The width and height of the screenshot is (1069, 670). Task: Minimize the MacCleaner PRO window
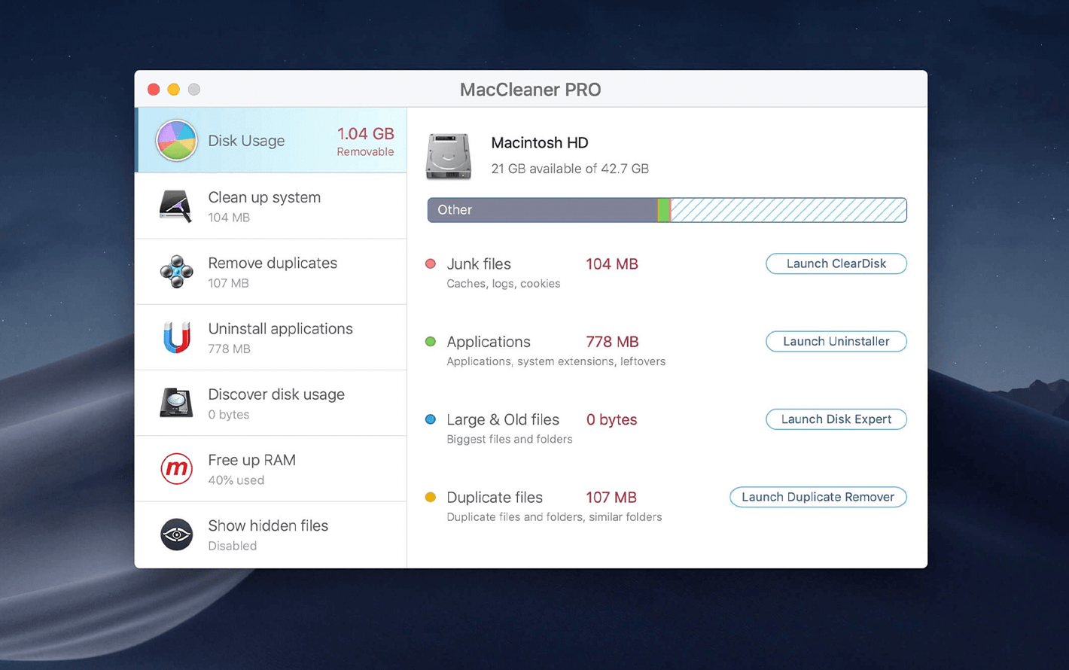[174, 90]
